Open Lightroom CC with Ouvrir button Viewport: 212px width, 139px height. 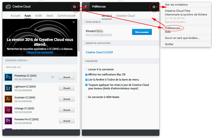click(x=67, y=88)
